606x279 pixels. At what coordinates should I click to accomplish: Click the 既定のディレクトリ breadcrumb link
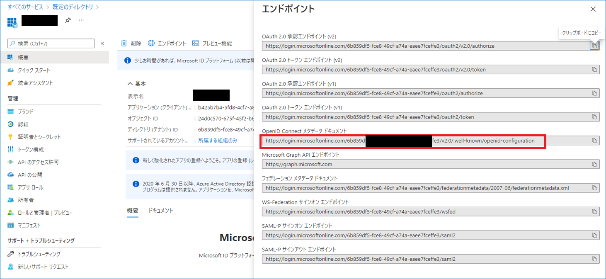click(x=73, y=7)
